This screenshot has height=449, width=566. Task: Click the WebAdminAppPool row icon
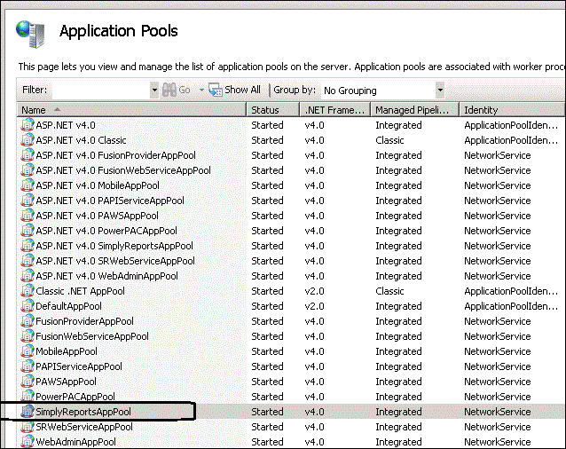point(28,442)
